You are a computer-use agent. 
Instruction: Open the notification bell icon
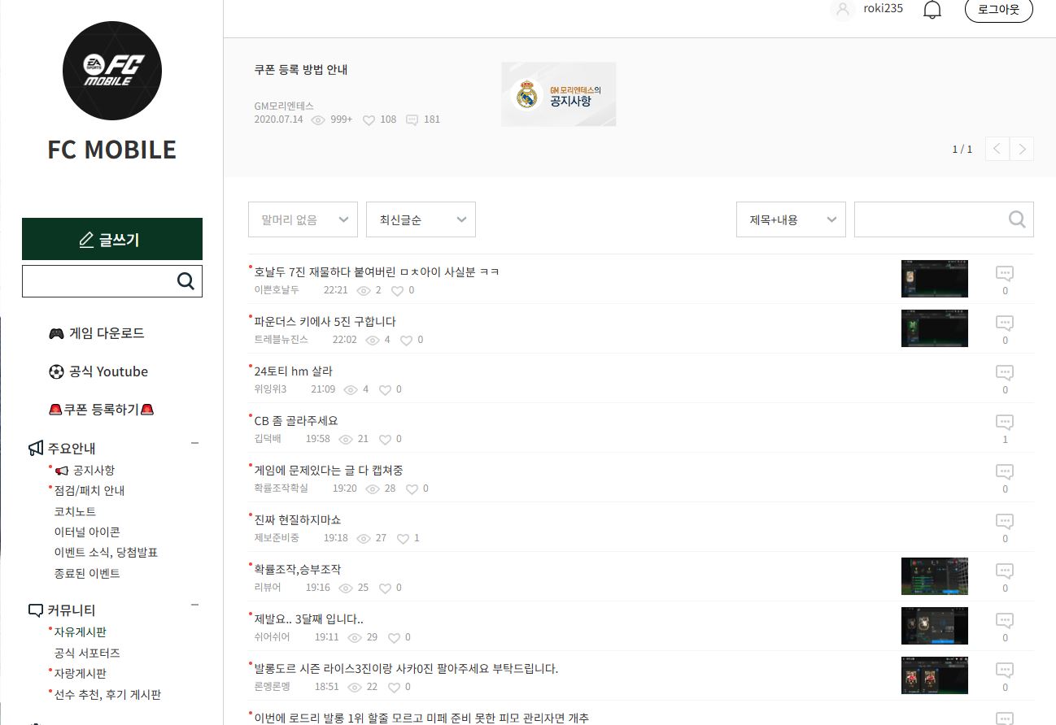[932, 10]
